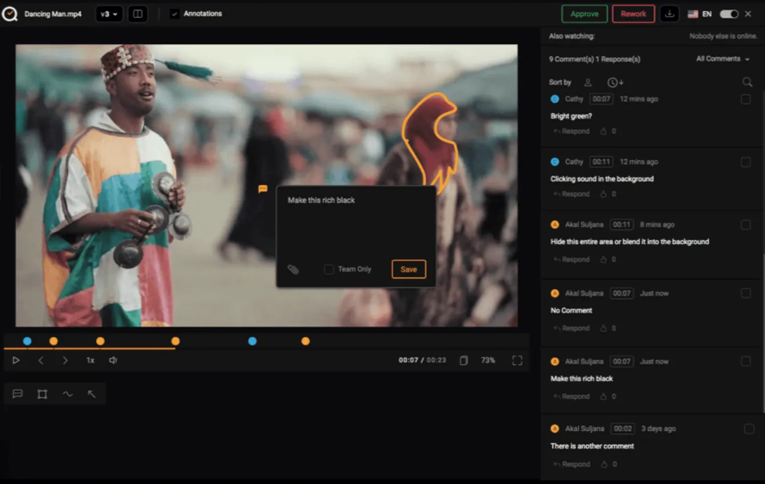Open the 73% zoom level selector
Image resolution: width=765 pixels, height=484 pixels.
coord(488,360)
